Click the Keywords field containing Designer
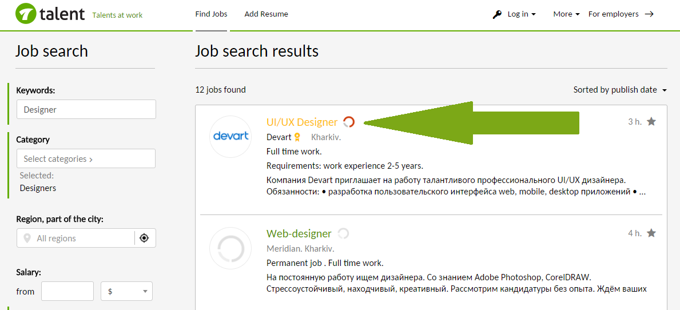The width and height of the screenshot is (680, 310). (x=86, y=109)
